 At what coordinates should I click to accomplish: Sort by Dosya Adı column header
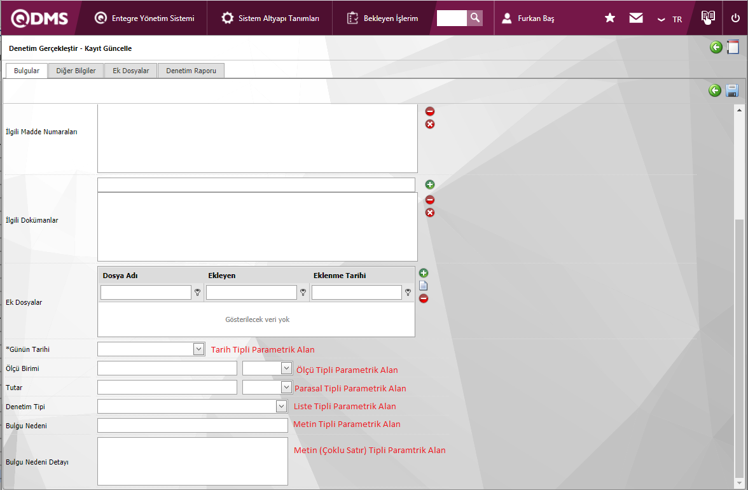tap(120, 276)
